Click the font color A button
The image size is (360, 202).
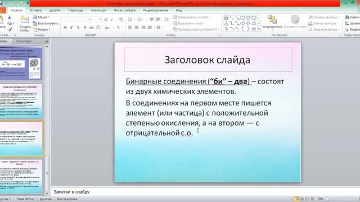click(x=118, y=27)
